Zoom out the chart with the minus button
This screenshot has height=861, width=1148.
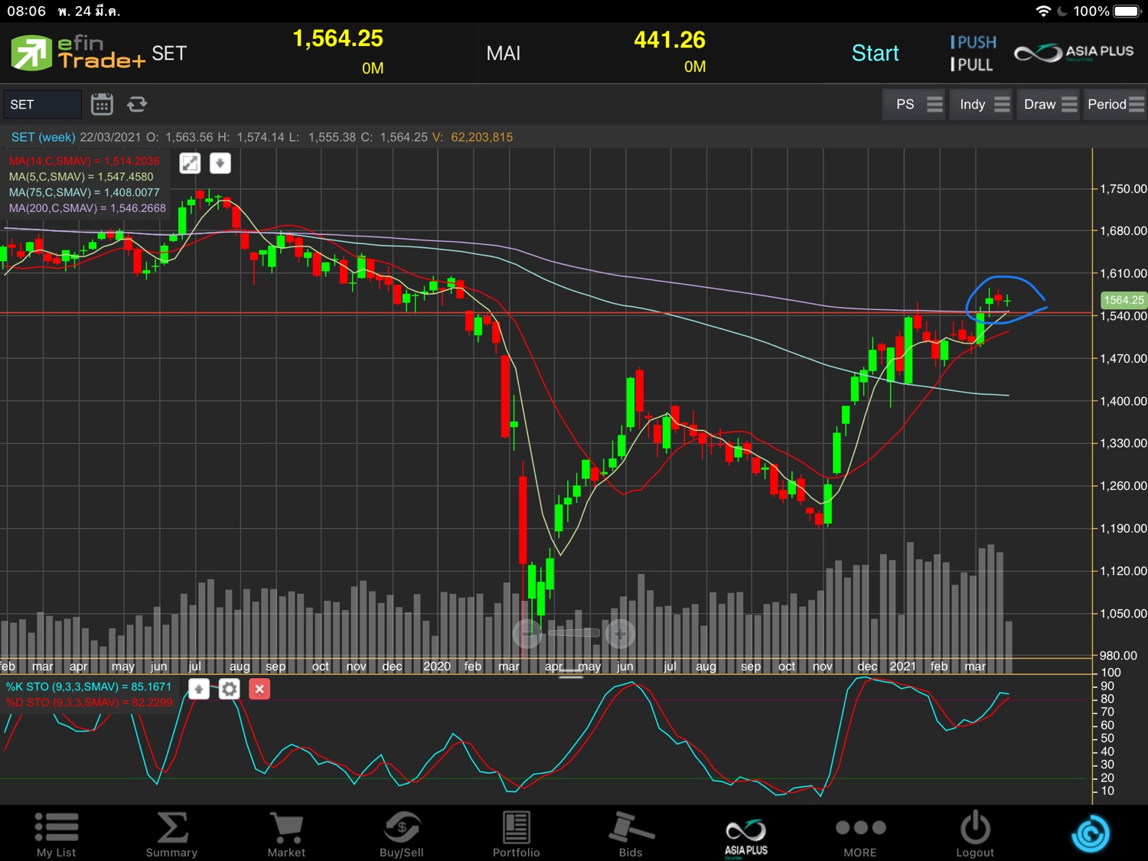pos(527,633)
